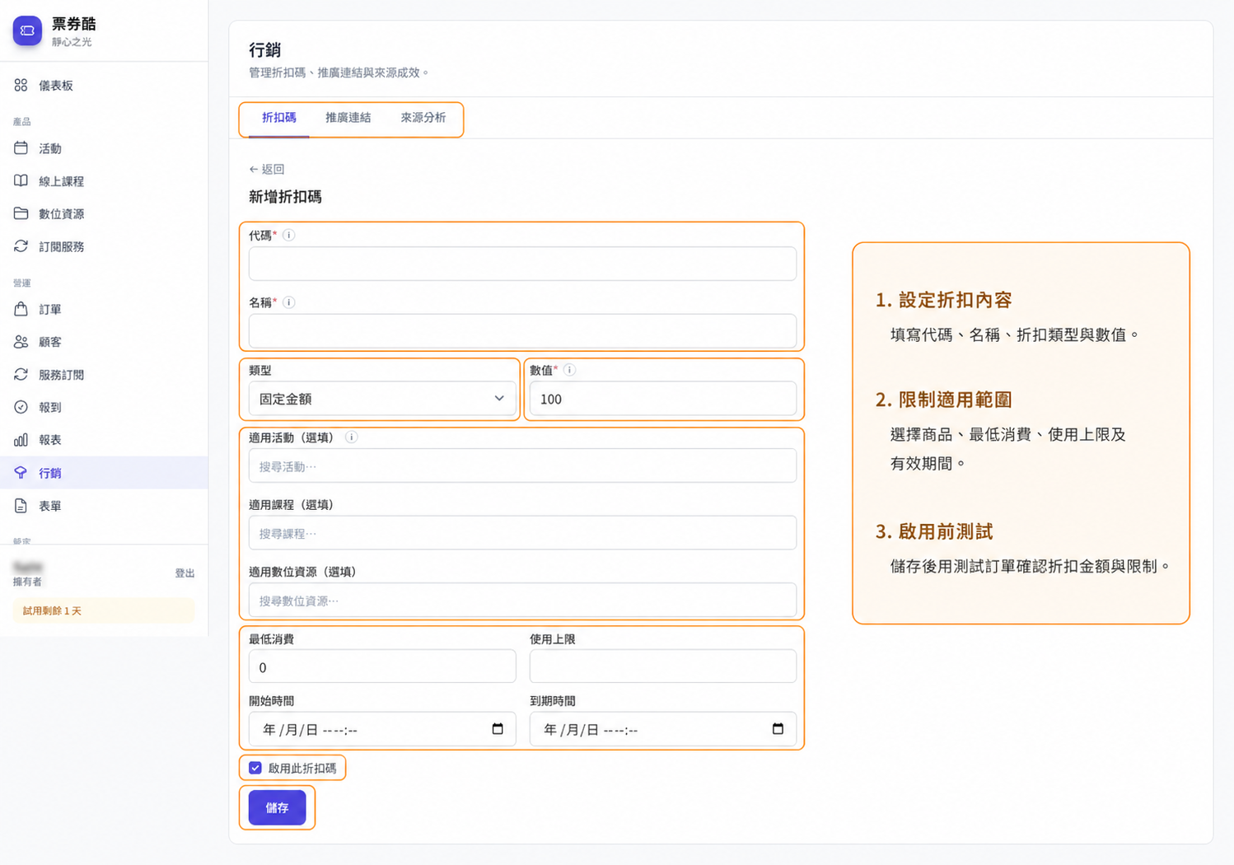The height and width of the screenshot is (865, 1234).
Task: Click the 服務訂閱 cycle icon
Action: 21,374
